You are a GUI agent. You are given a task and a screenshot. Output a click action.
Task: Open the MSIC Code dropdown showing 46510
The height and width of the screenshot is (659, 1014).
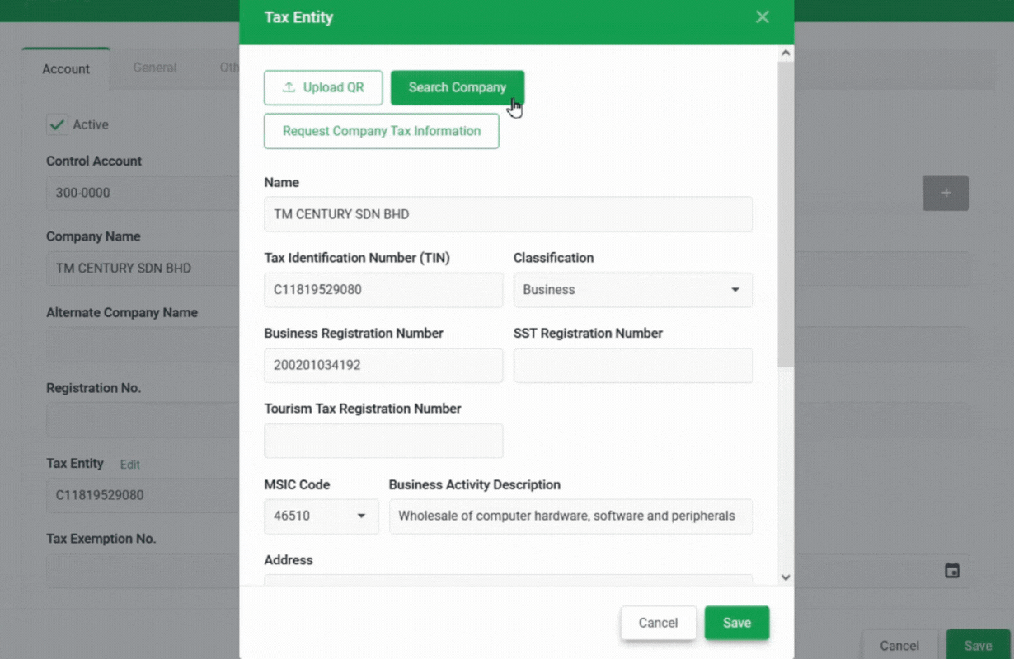pyautogui.click(x=322, y=516)
